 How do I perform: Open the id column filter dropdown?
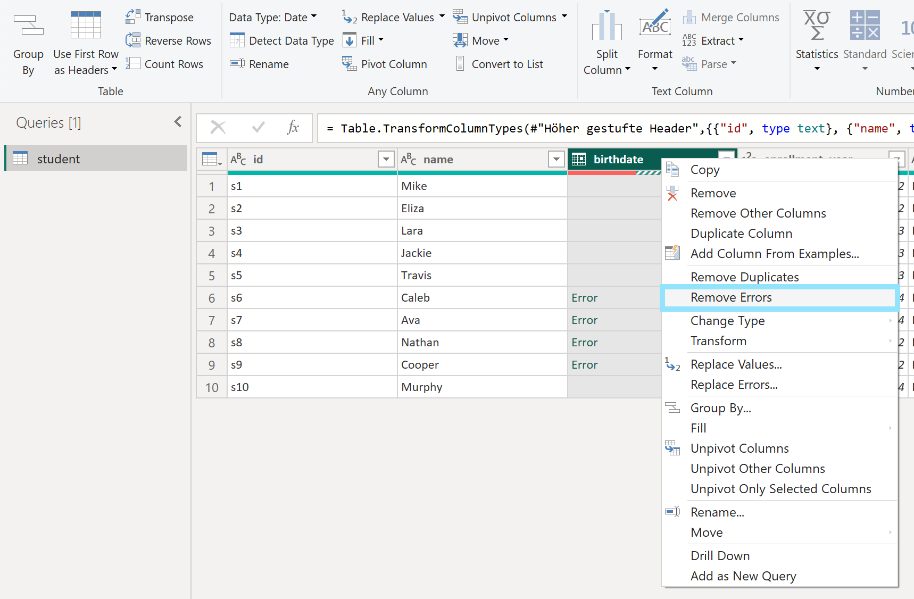pos(386,159)
